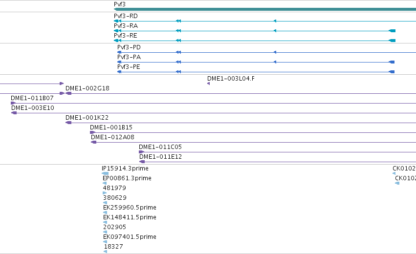Click the Pvf3-PA right-end coding block
416x254 pixels.
pyautogui.click(x=392, y=62)
